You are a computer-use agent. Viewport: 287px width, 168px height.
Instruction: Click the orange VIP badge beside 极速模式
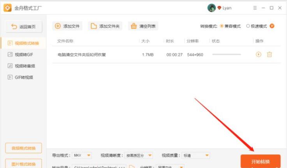click(272, 26)
